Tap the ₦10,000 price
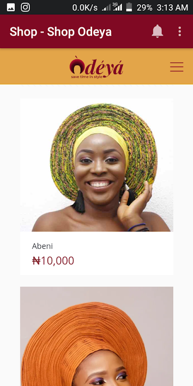 coord(53,261)
